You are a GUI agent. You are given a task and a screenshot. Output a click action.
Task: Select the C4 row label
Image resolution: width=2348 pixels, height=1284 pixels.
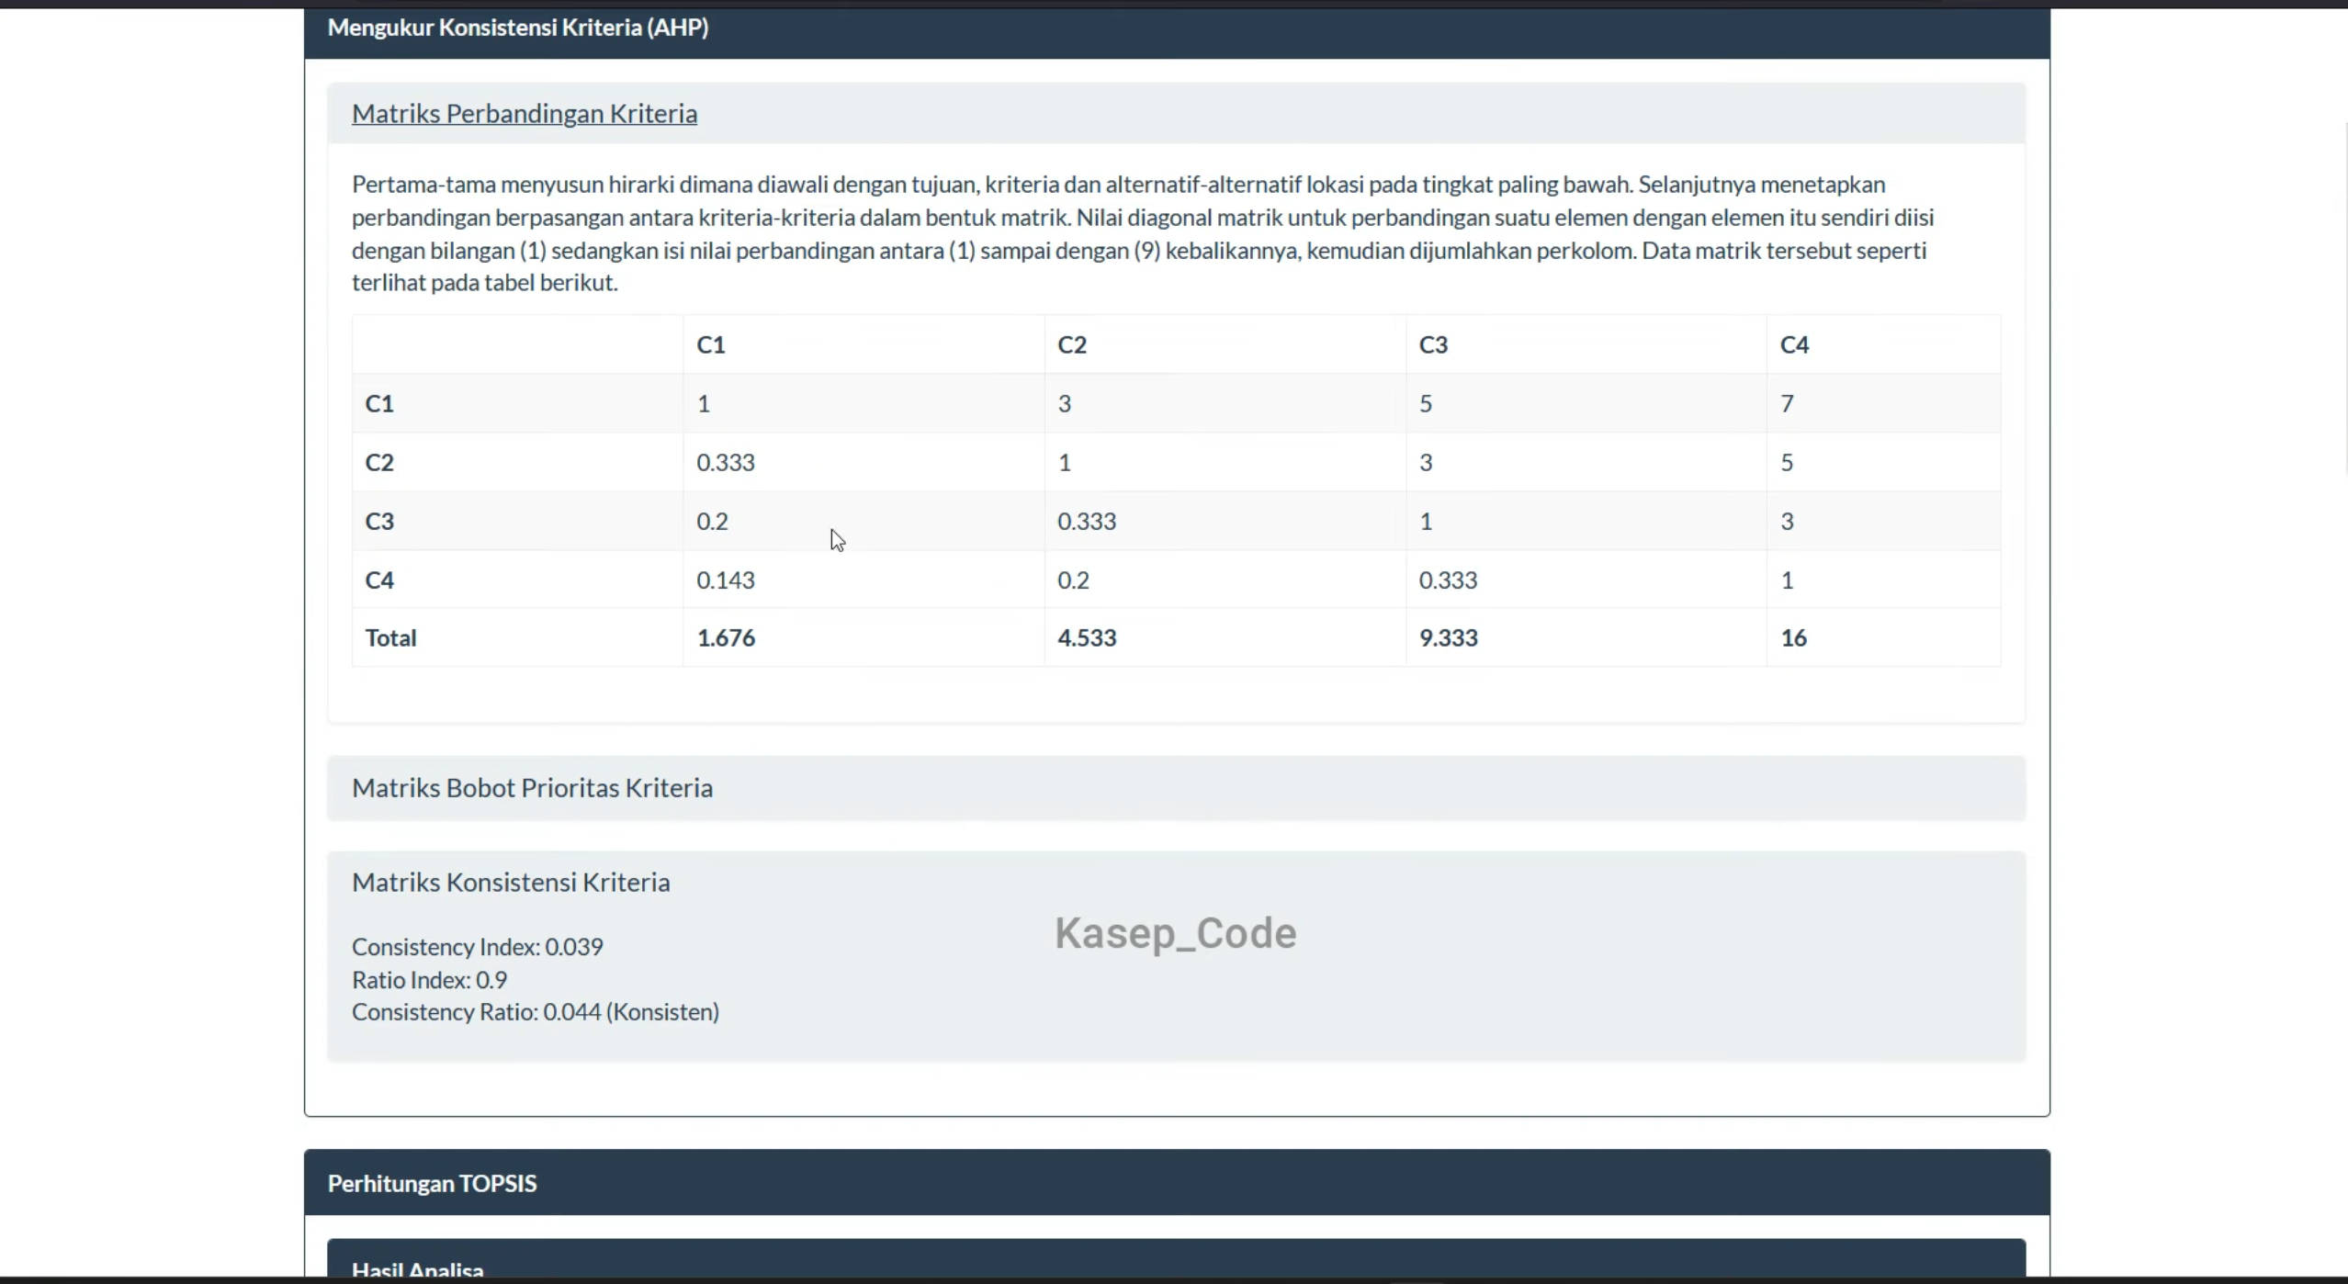tap(379, 580)
